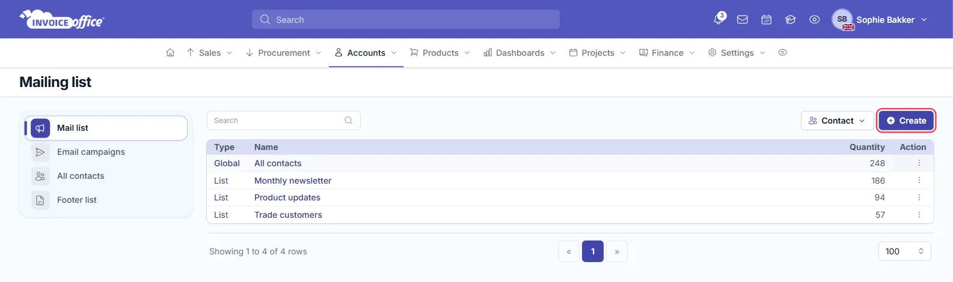Open the Product updates list
Viewport: 953px width, 282px height.
287,197
